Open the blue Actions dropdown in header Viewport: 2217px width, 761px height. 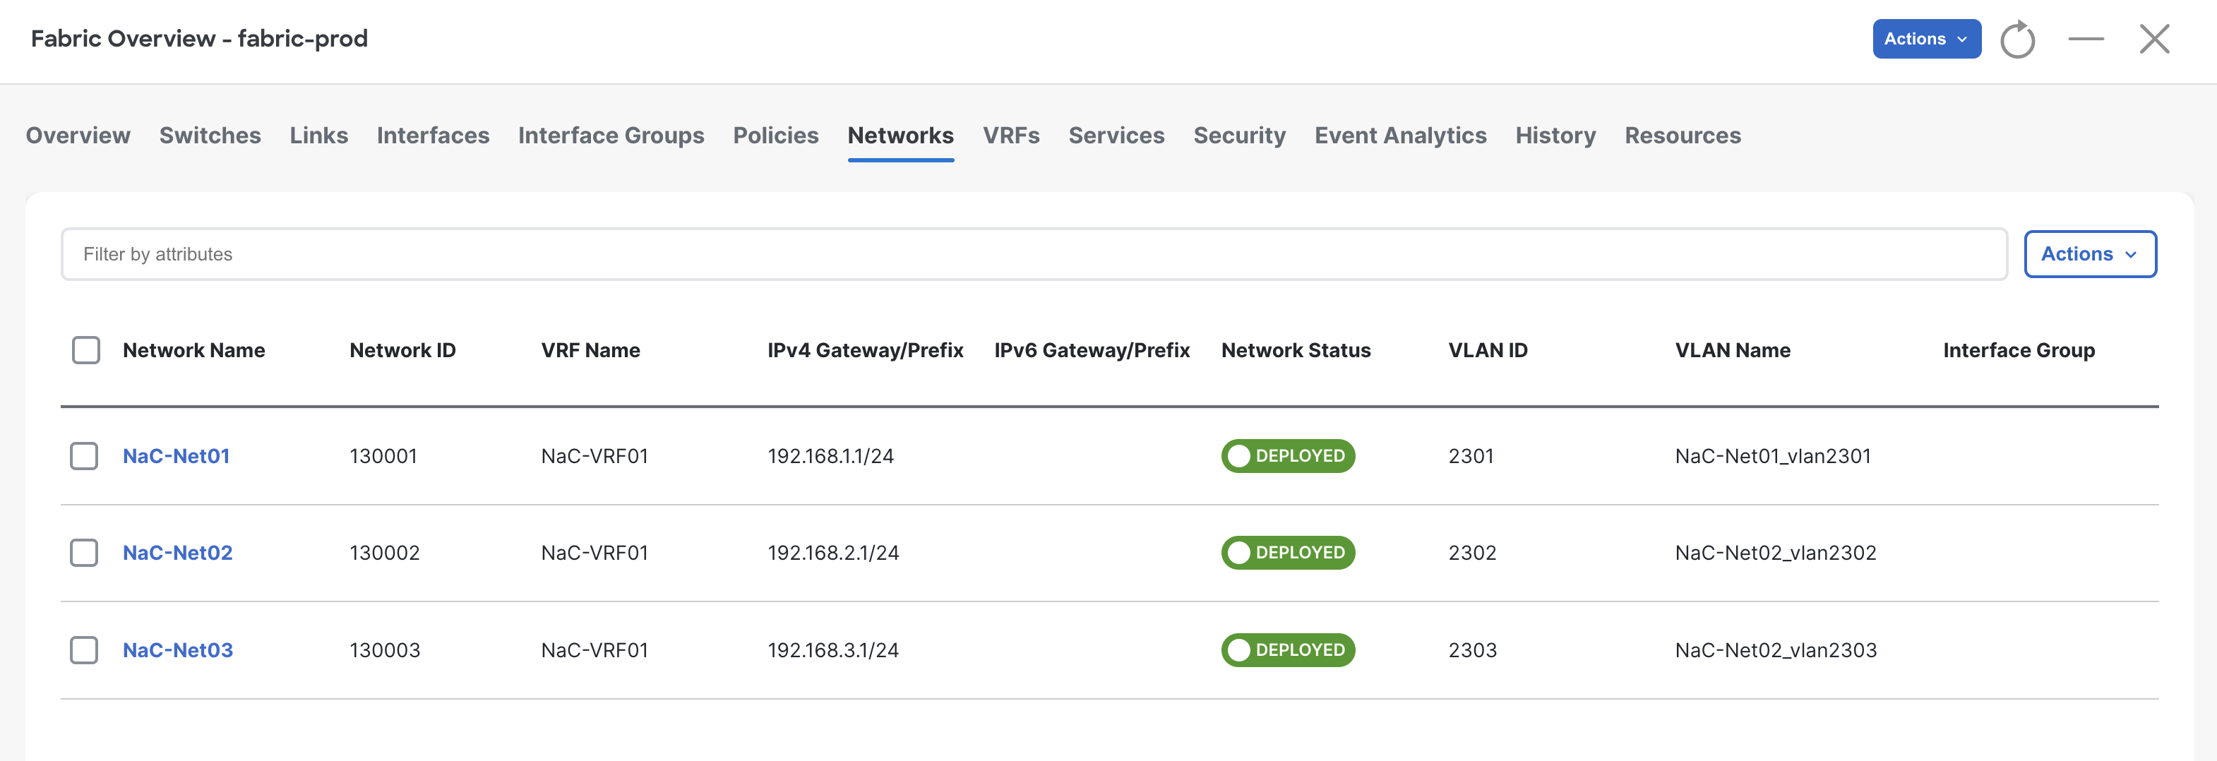(1926, 39)
